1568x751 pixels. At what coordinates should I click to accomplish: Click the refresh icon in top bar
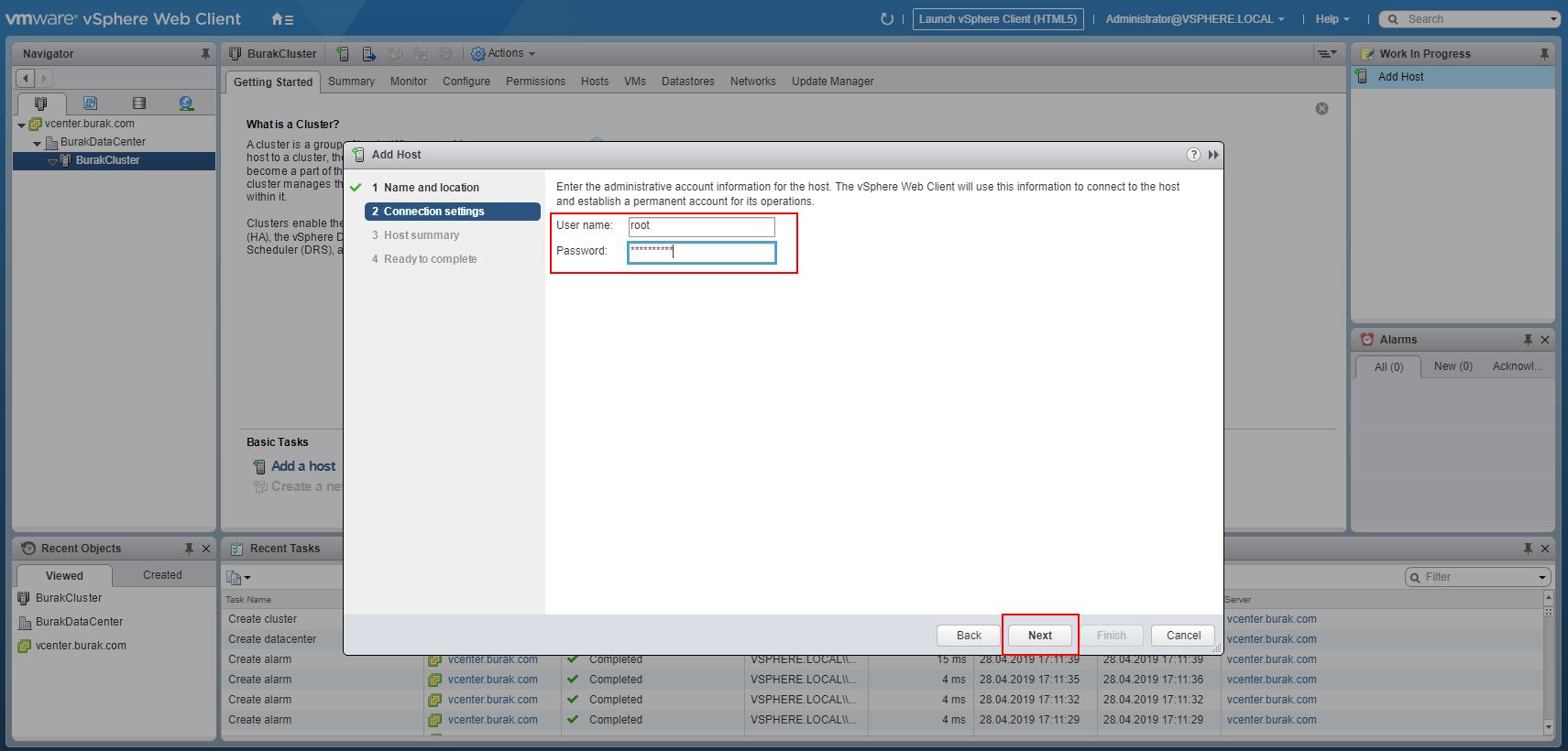tap(886, 18)
